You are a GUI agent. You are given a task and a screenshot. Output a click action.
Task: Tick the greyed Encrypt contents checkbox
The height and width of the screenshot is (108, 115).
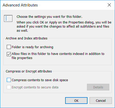click(9, 87)
